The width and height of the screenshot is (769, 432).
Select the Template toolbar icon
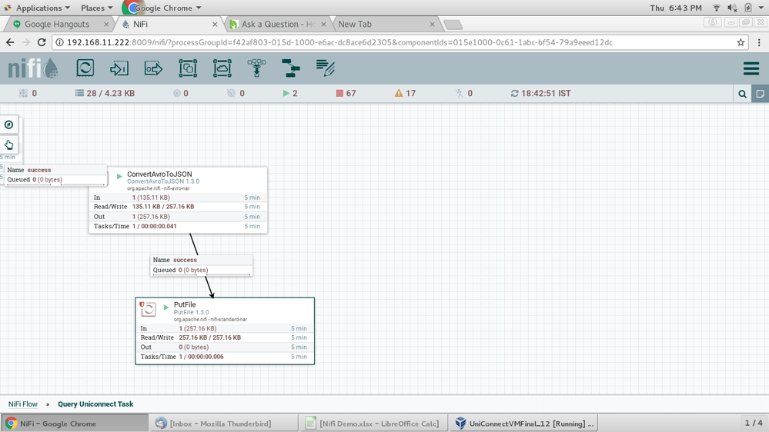[x=291, y=68]
